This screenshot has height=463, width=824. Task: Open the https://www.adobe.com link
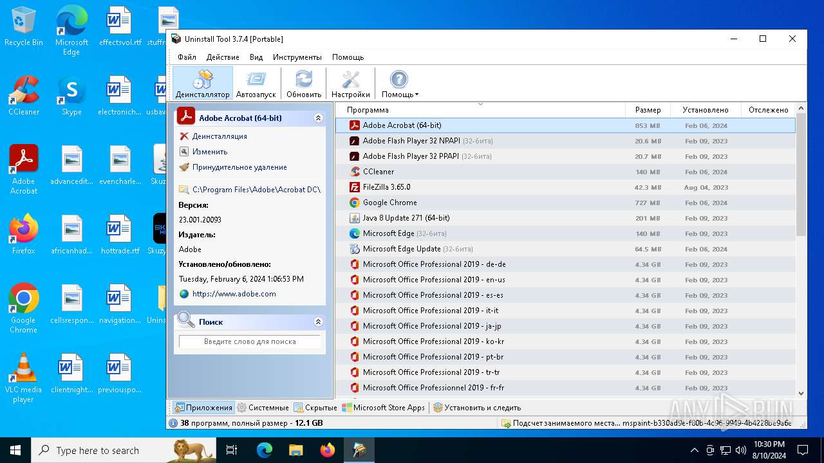coord(234,294)
